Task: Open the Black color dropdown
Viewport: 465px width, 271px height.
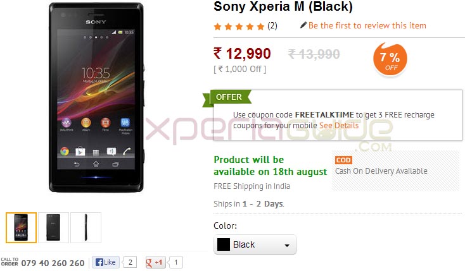Action: [255, 244]
